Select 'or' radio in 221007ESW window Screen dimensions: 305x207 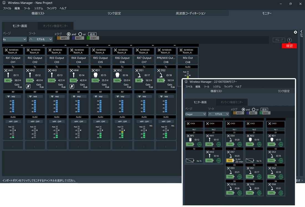[253, 109]
